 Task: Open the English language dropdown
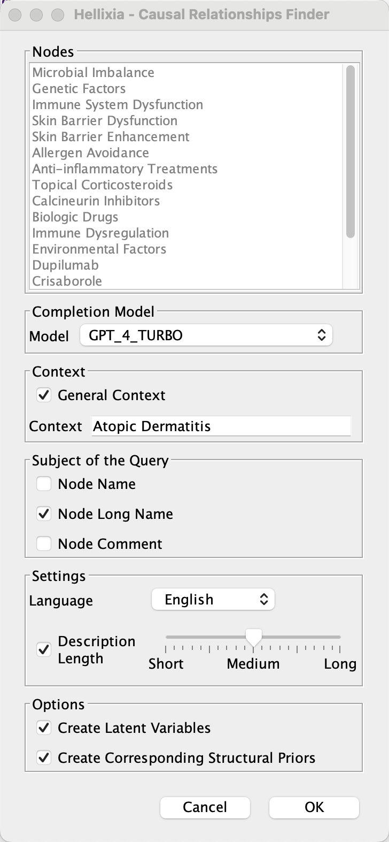click(213, 600)
